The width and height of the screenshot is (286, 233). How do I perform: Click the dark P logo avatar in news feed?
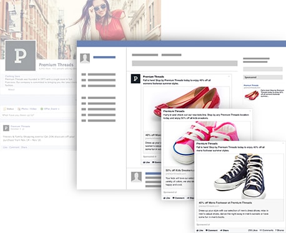click(136, 78)
